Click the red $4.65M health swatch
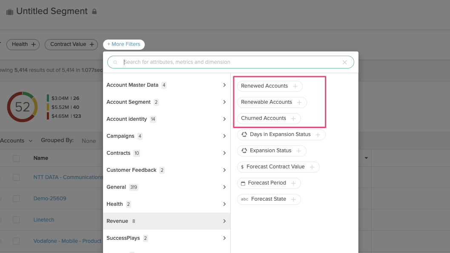Screen dimensions: 450x253 [x=48, y=116]
